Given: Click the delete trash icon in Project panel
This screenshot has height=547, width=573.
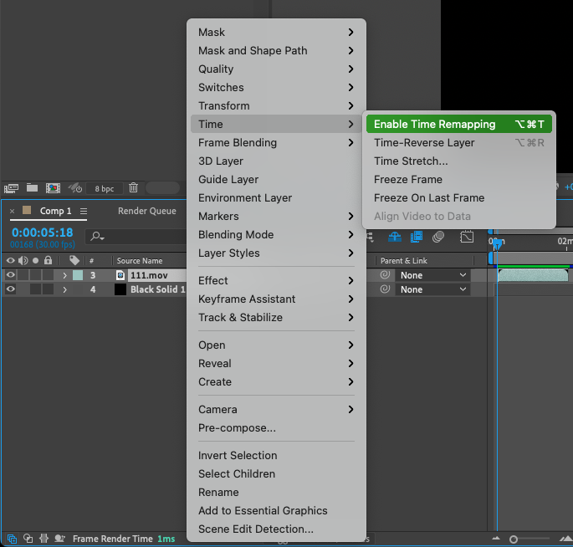Looking at the screenshot, I should tap(133, 188).
